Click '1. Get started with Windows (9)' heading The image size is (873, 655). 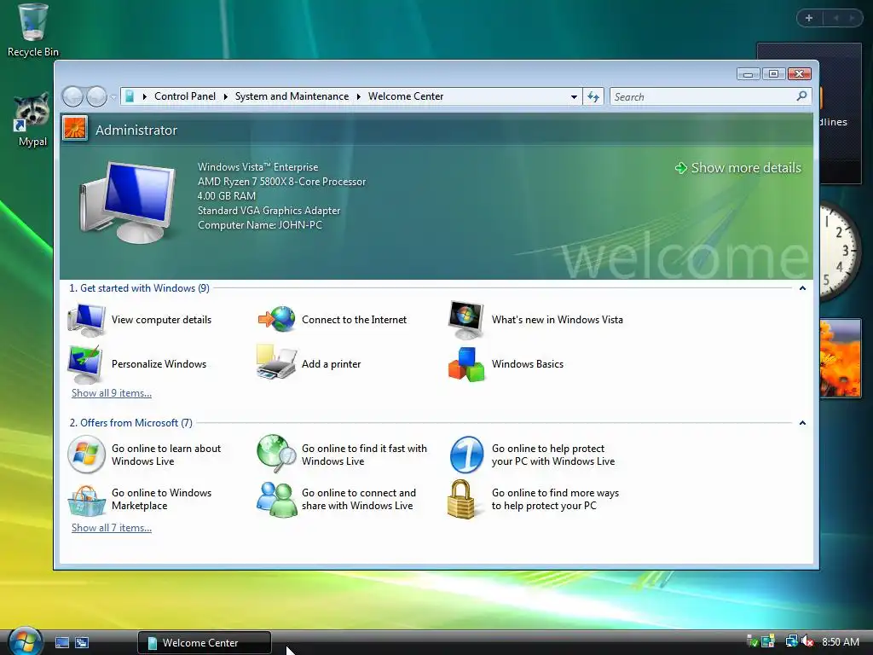139,288
